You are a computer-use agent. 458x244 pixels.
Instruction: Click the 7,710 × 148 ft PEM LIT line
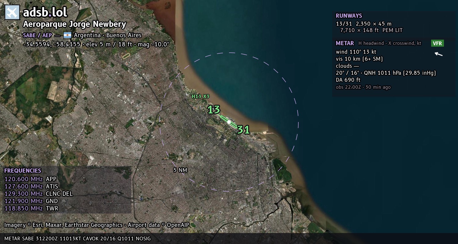coord(371,30)
